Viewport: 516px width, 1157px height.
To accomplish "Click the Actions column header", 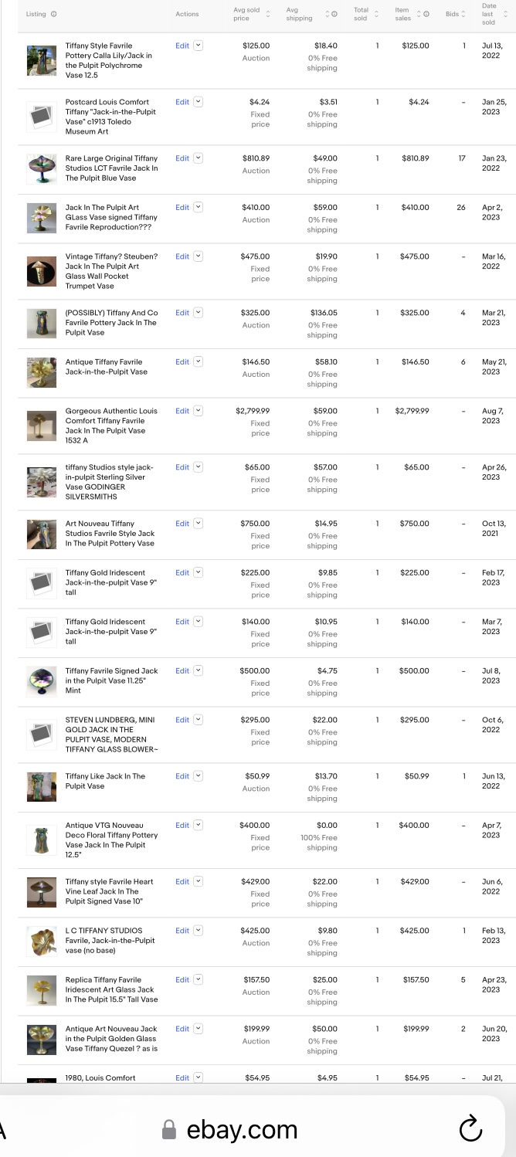I will pos(187,14).
